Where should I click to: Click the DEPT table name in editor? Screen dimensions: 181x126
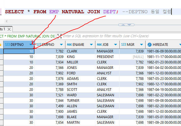click(110, 12)
